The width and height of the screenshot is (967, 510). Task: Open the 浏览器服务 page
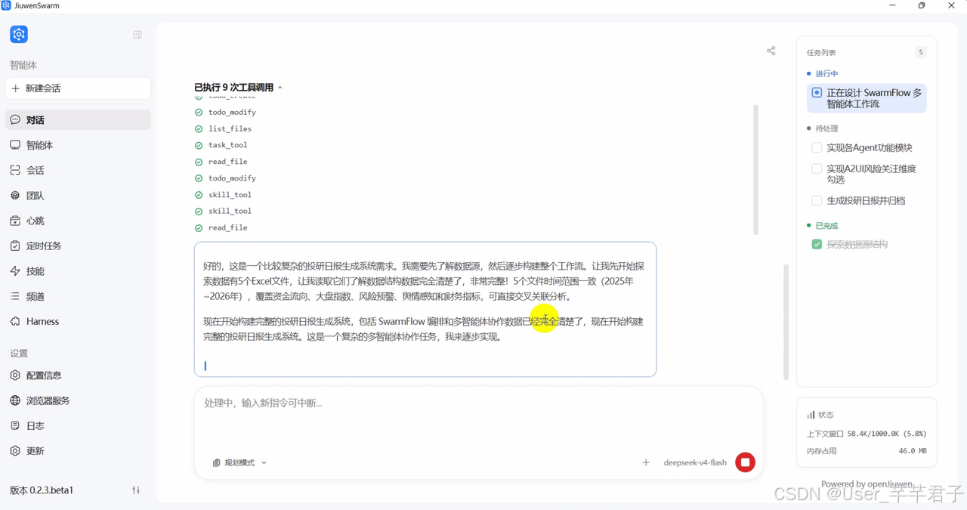point(79,400)
